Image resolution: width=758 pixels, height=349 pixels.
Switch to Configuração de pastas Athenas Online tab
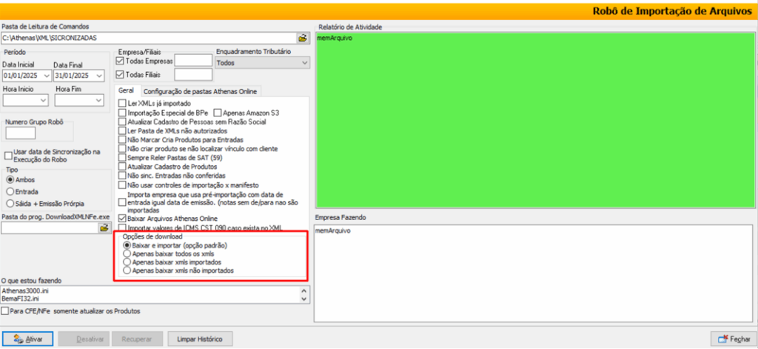tap(200, 91)
